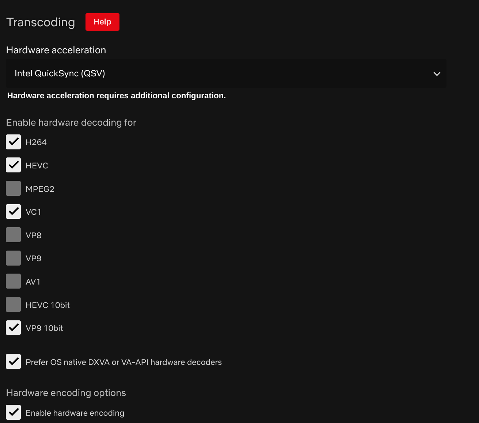Click the 'Enable hardware encoding' label text
The width and height of the screenshot is (479, 423).
pyautogui.click(x=75, y=413)
